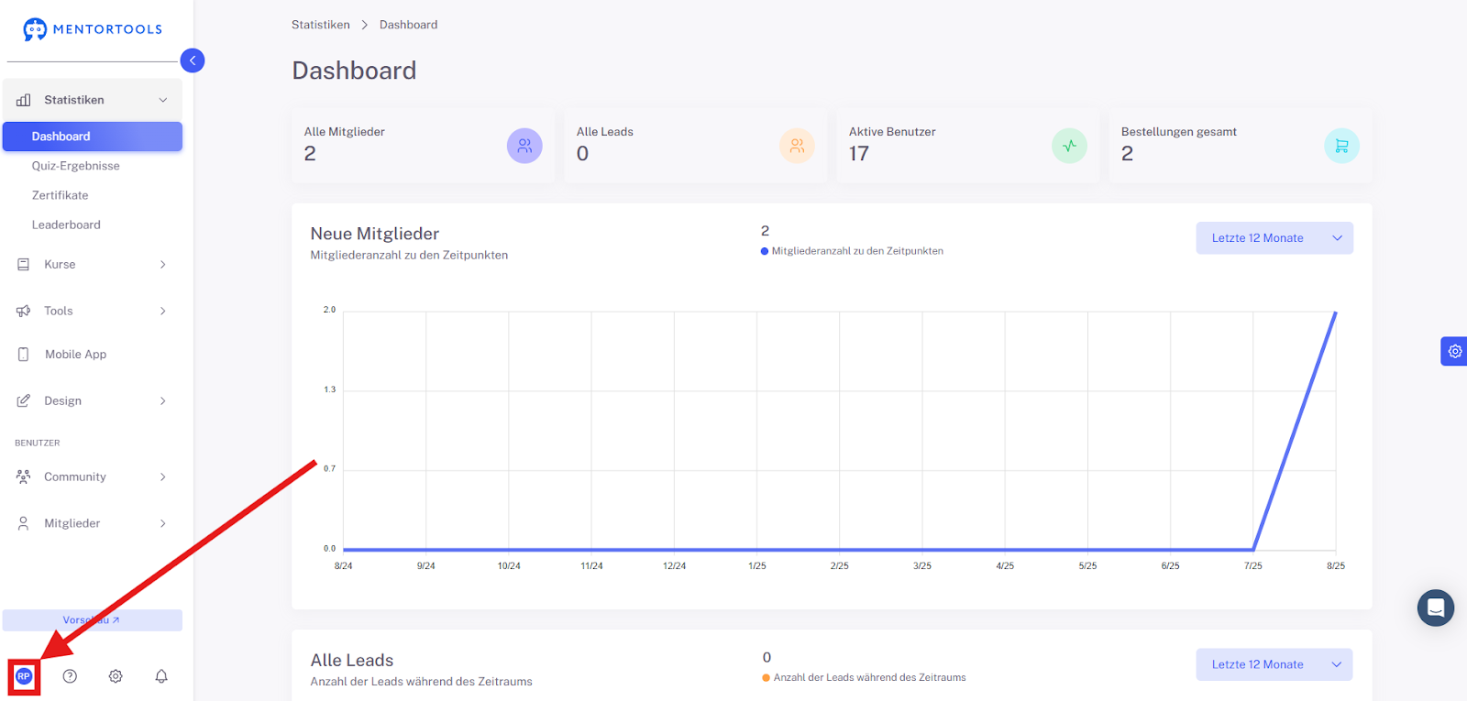
Task: Click the Alle Mitglieder users icon
Action: tap(524, 146)
